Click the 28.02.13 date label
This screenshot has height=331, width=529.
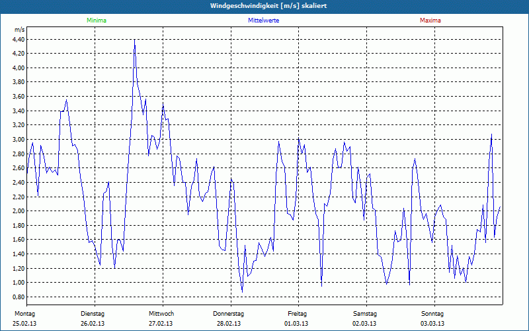229,324
